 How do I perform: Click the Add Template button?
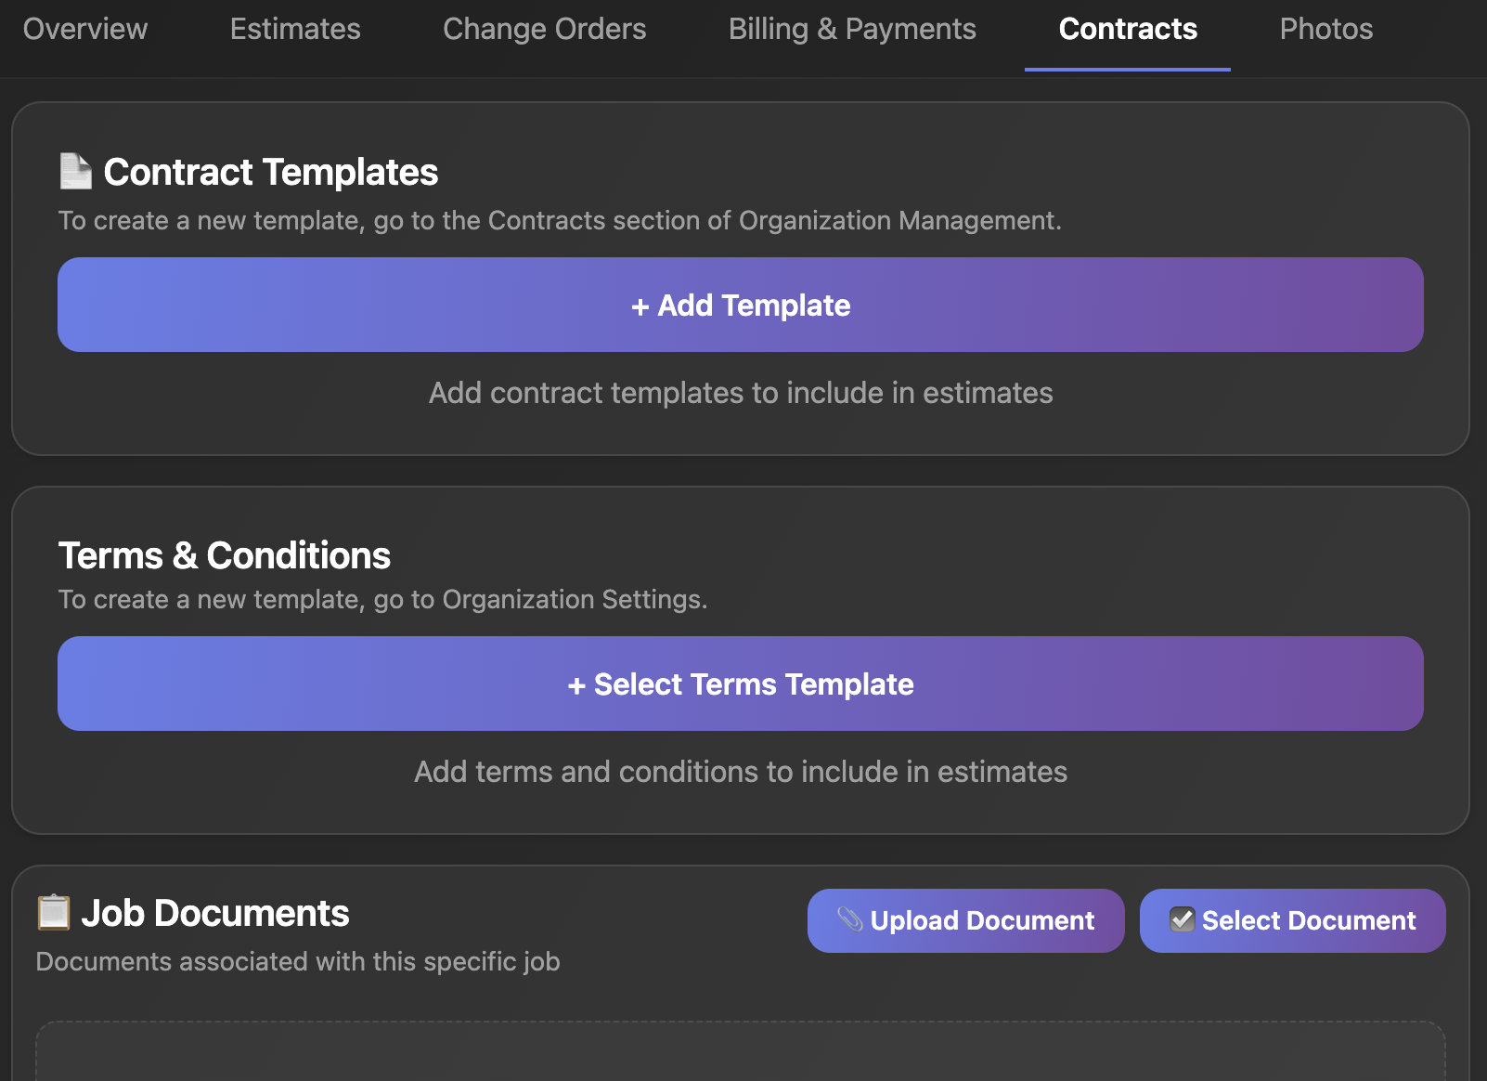point(740,305)
